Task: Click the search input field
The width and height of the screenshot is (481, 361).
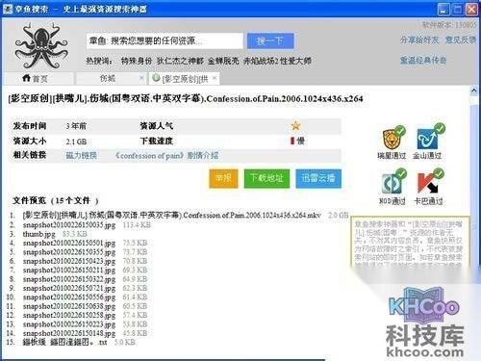Action: [165, 40]
